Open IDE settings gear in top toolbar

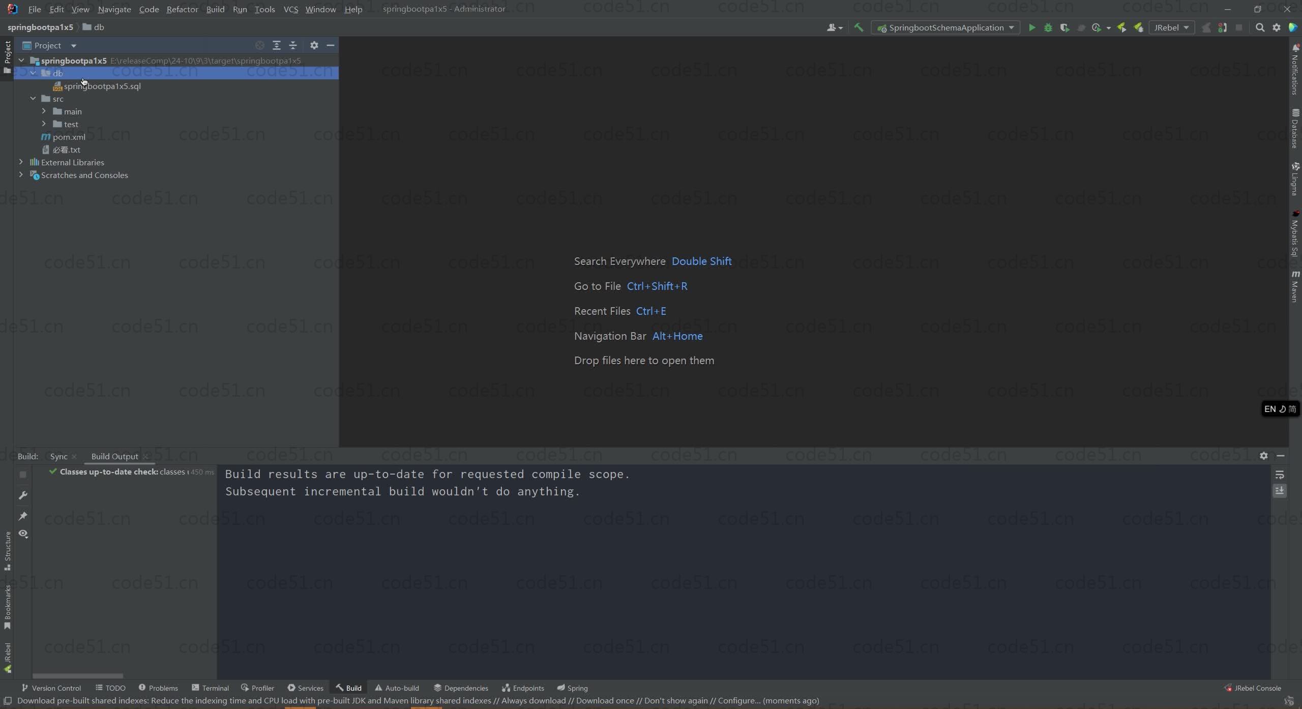pos(1277,28)
